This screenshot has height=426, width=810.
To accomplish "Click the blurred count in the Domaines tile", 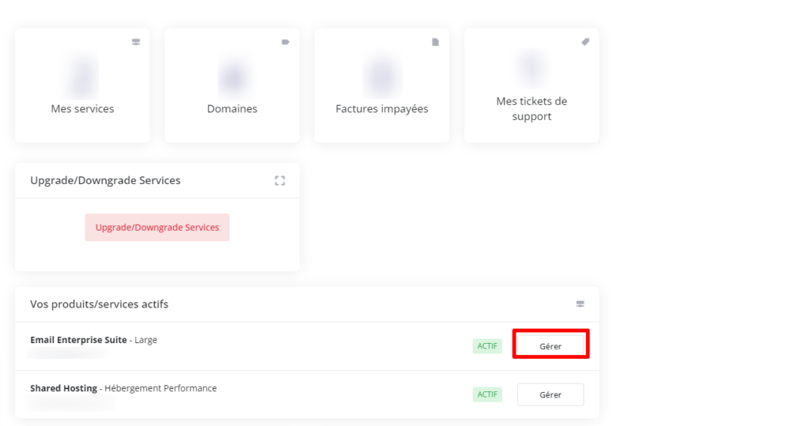I will coord(232,77).
